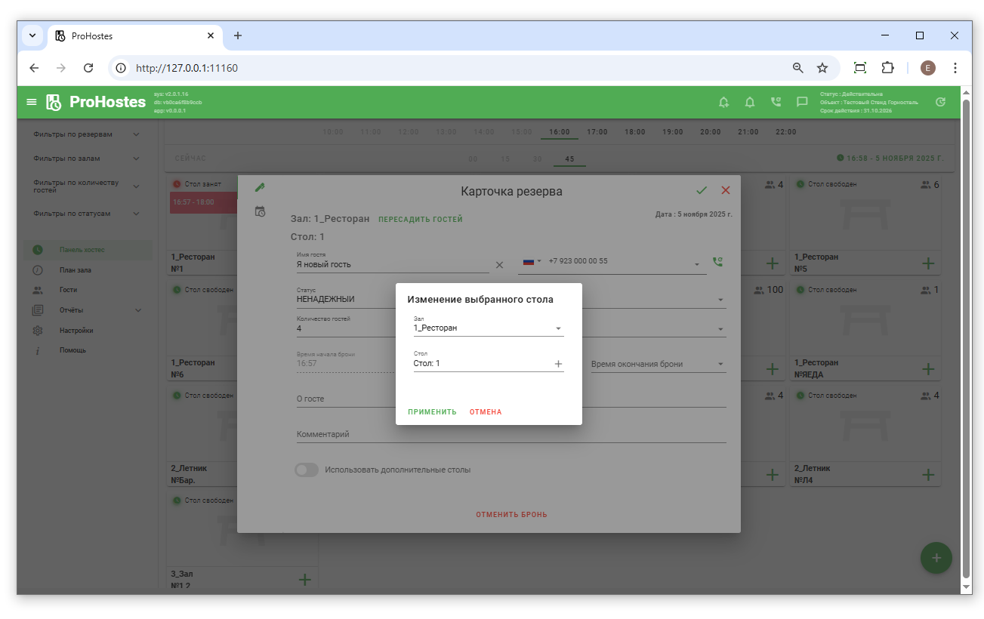
Task: Click the 'Комментарий' input field
Action: [x=511, y=435]
